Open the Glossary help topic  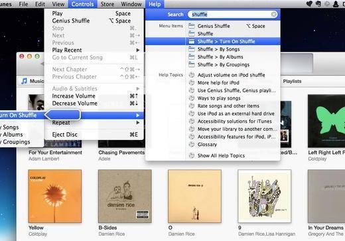[x=233, y=145]
